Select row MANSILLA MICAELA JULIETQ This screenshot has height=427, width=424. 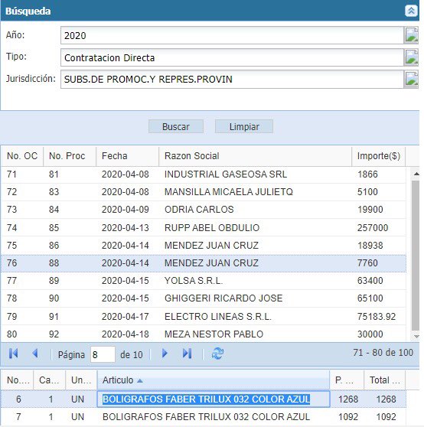click(204, 192)
